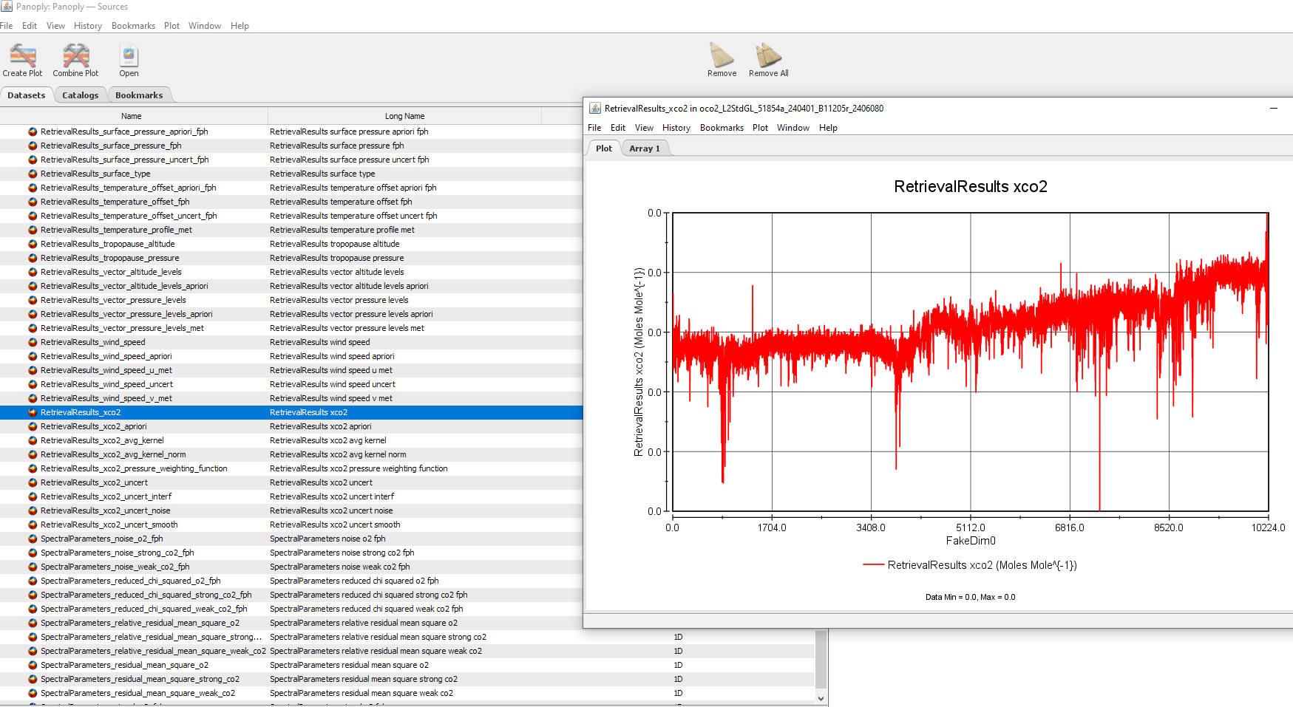
Task: Click the globe icon beside RetrievalResults_tropopause_altitude
Action: tap(33, 244)
